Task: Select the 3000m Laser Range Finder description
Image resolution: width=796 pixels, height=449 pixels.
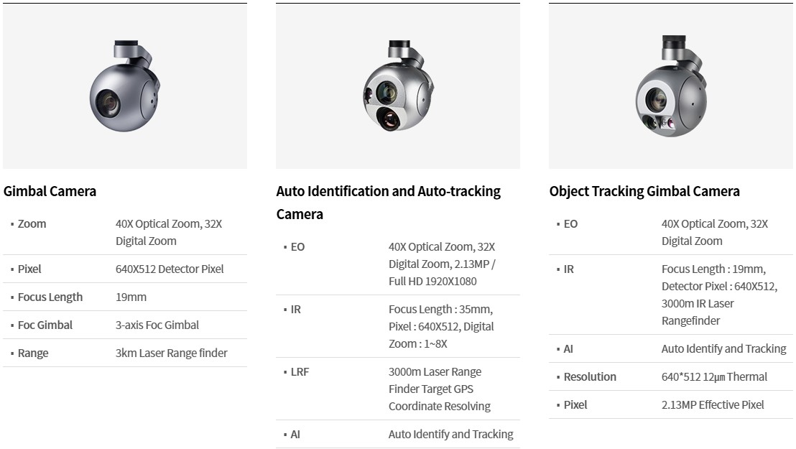Action: (440, 389)
